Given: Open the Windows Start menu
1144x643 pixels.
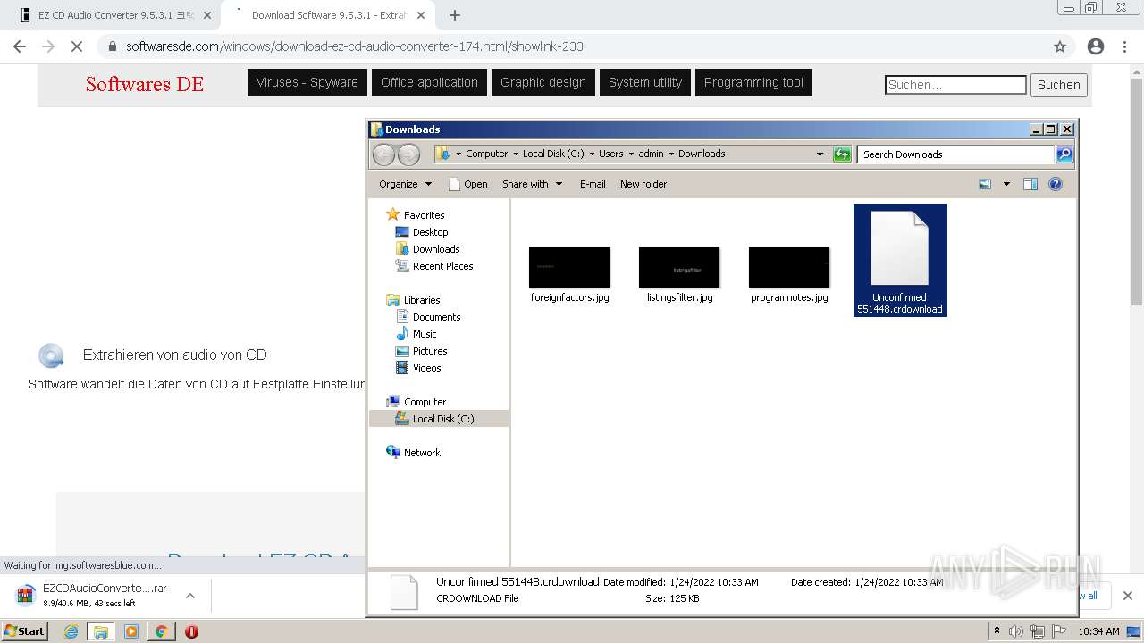Looking at the screenshot, I should 24,630.
